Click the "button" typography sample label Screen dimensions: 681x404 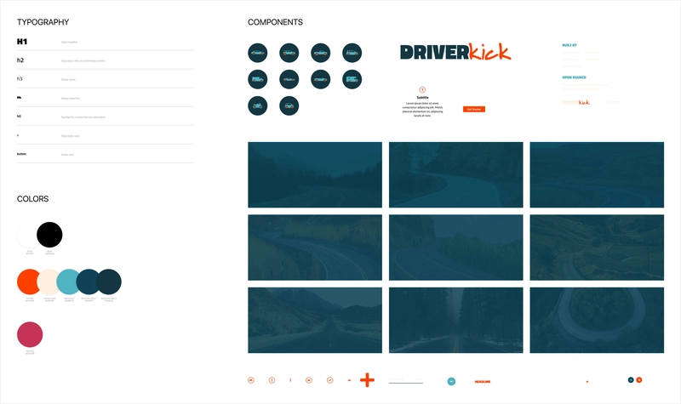(x=22, y=154)
